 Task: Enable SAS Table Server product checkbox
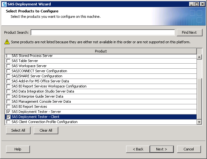pyautogui.click(x=8, y=61)
